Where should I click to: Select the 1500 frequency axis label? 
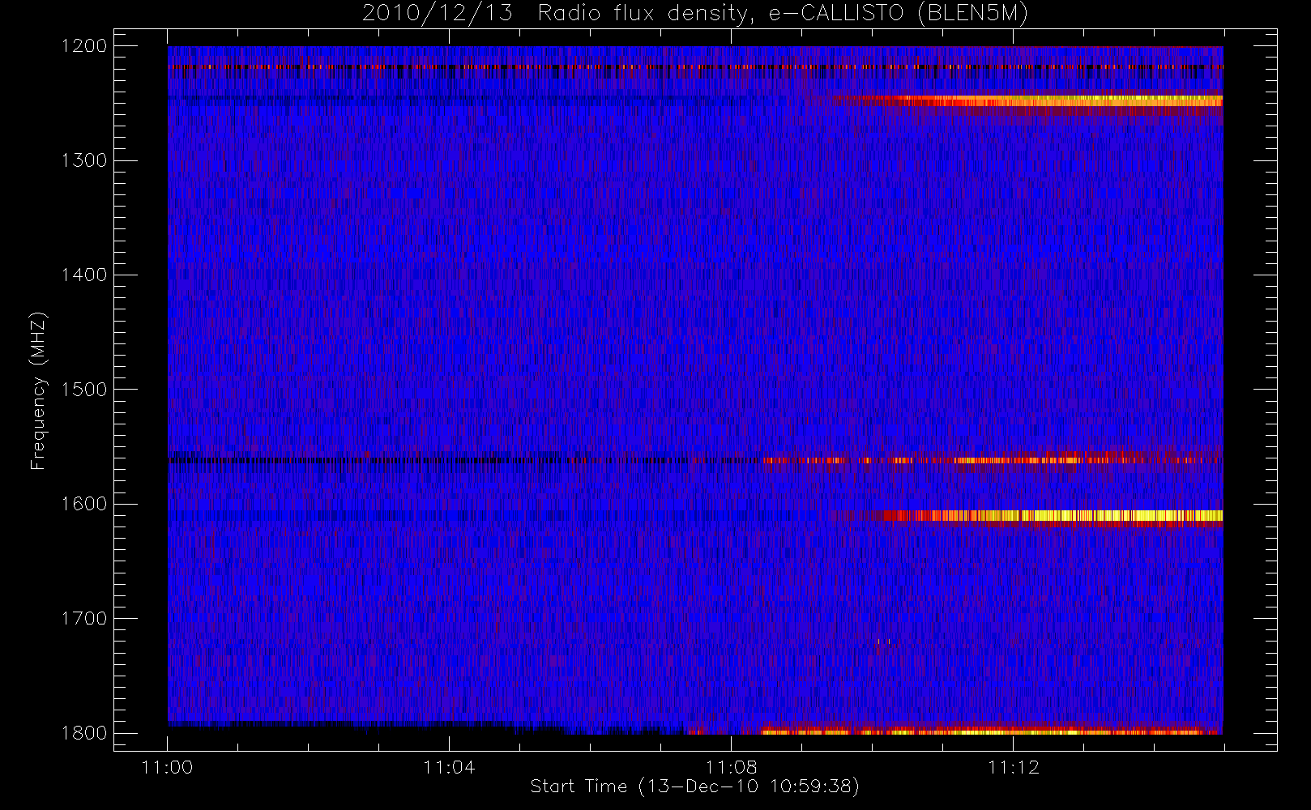pos(84,390)
